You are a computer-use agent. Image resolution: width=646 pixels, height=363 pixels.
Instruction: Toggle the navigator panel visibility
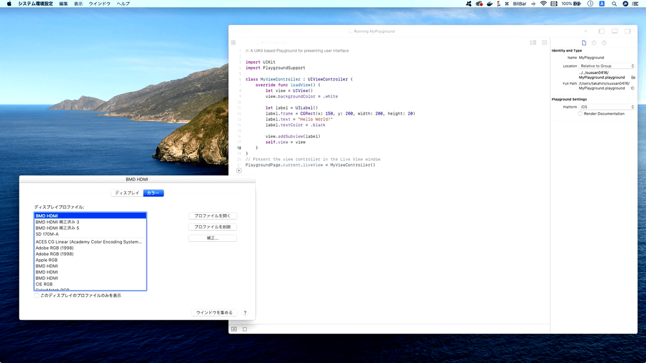(x=601, y=31)
